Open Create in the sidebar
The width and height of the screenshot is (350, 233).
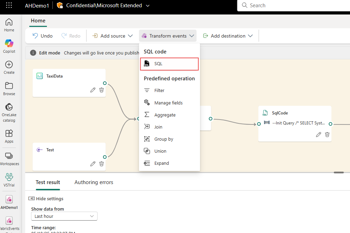coord(9,68)
